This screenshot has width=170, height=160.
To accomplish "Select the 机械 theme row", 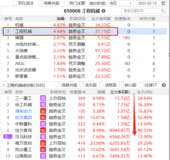I will click(x=84, y=25).
